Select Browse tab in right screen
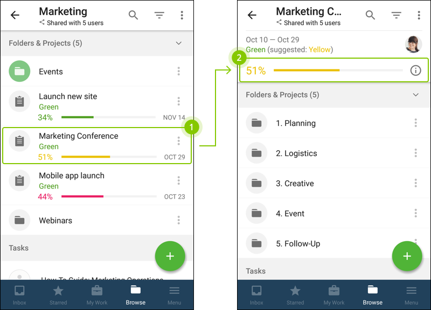 [372, 295]
